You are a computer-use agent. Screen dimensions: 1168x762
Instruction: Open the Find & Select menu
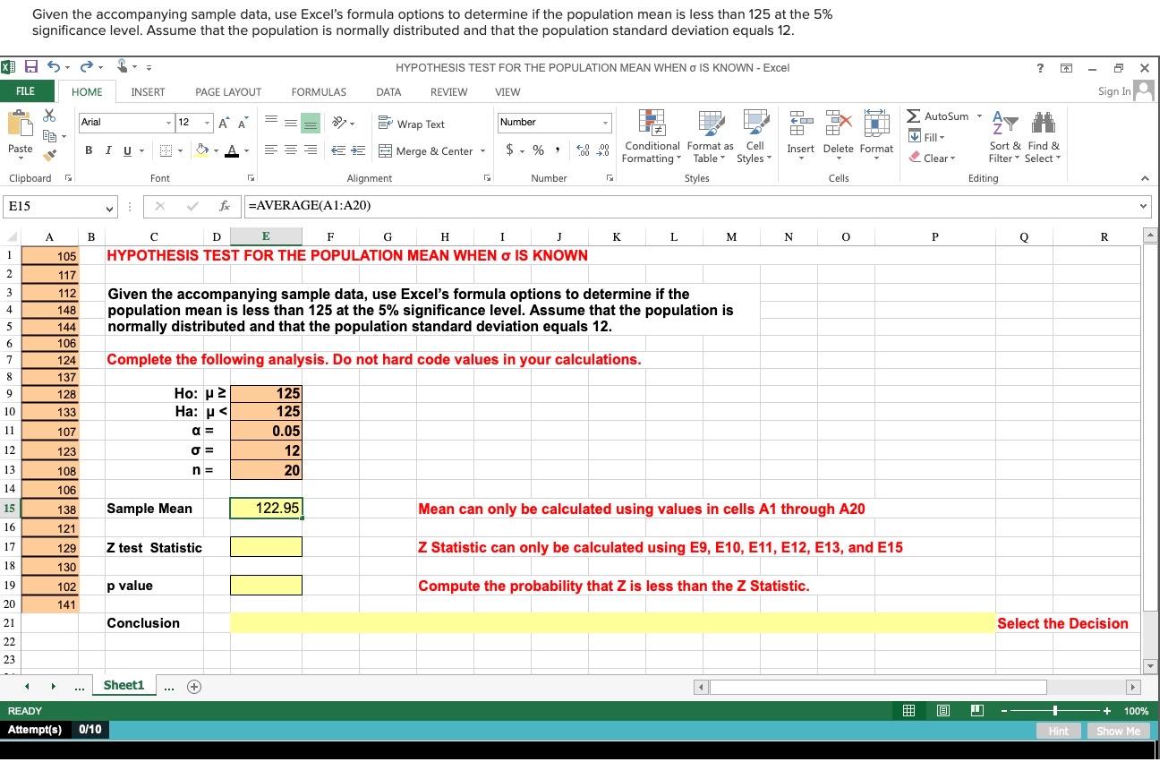click(x=1044, y=137)
